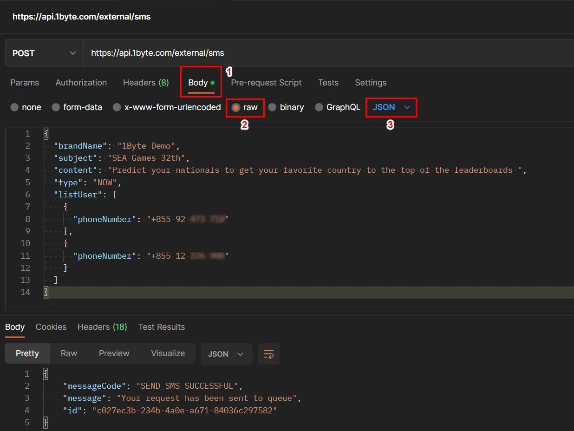Image resolution: width=574 pixels, height=431 pixels.
Task: Click the request title https://api.1byte.com/external/sms
Action: (82, 17)
